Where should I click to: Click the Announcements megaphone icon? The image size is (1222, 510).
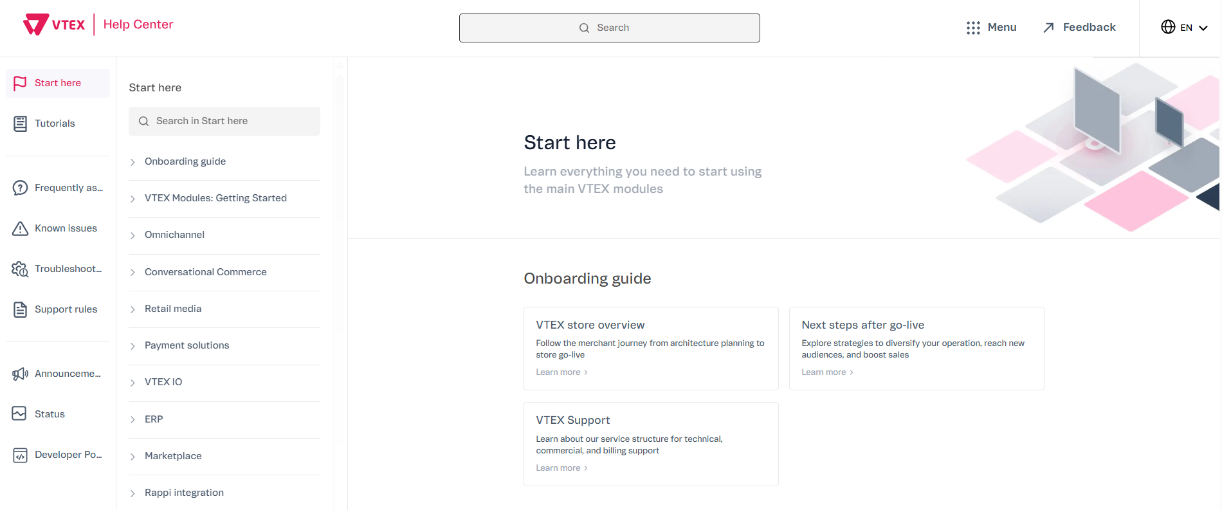click(x=20, y=374)
